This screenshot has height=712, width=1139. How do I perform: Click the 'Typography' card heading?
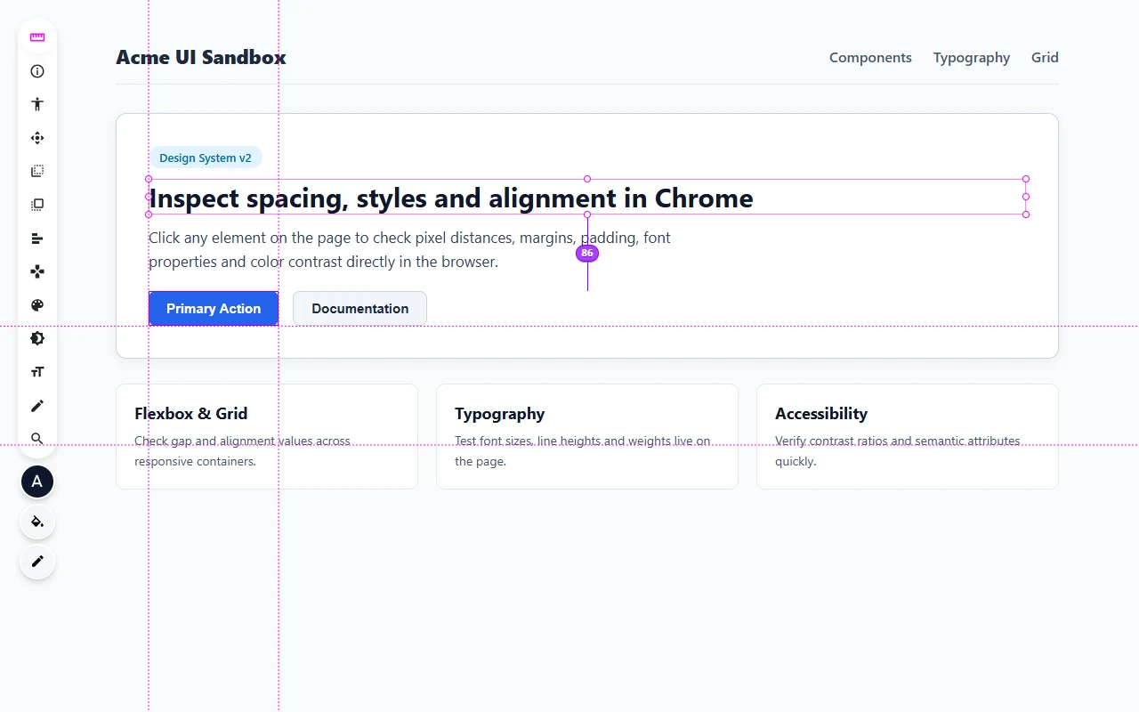(x=499, y=414)
